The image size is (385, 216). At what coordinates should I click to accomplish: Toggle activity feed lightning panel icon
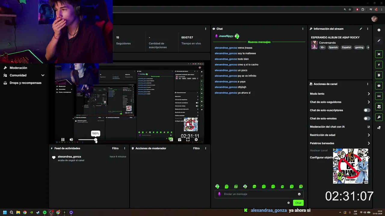pyautogui.click(x=379, y=64)
